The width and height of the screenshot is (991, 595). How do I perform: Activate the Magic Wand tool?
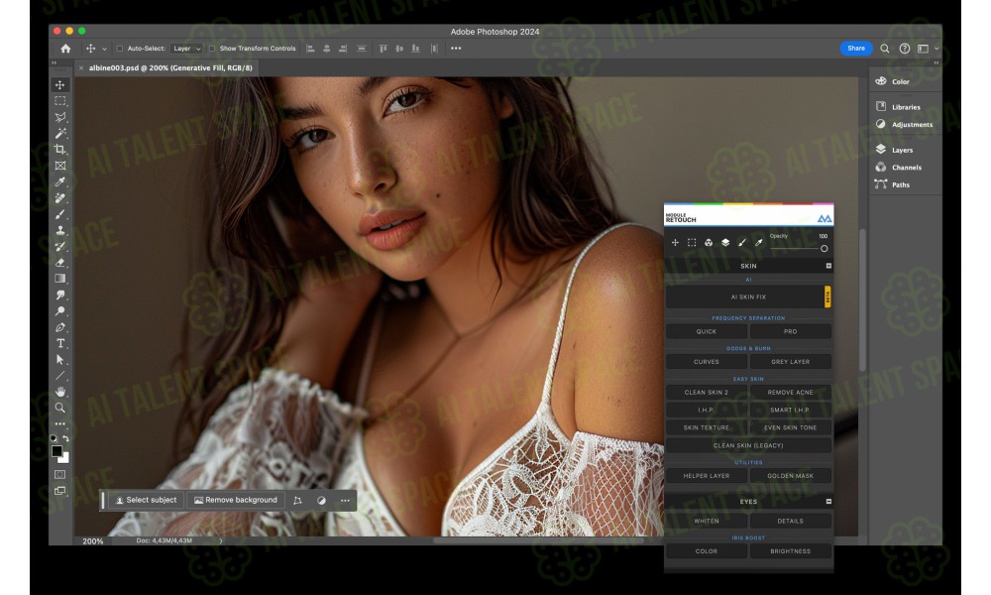[60, 134]
